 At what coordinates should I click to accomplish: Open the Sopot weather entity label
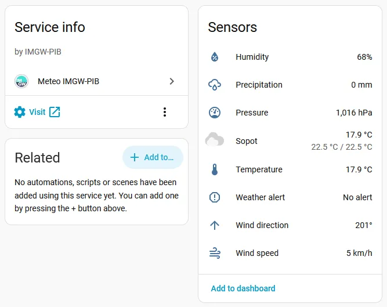point(247,141)
